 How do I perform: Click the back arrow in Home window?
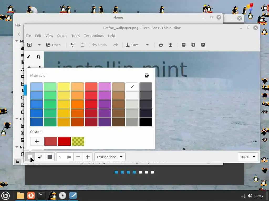pos(19,34)
